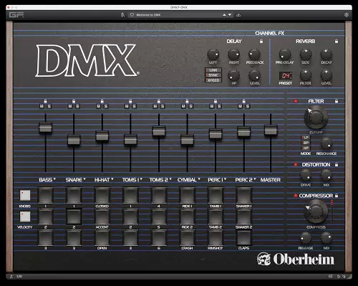Enable the delay SYNC switch

point(213,75)
